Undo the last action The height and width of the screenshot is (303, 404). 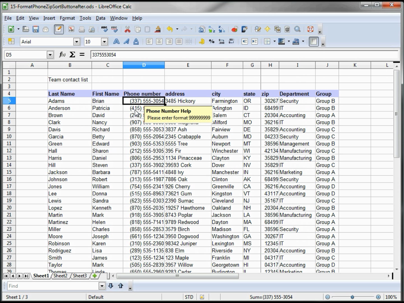(x=170, y=29)
